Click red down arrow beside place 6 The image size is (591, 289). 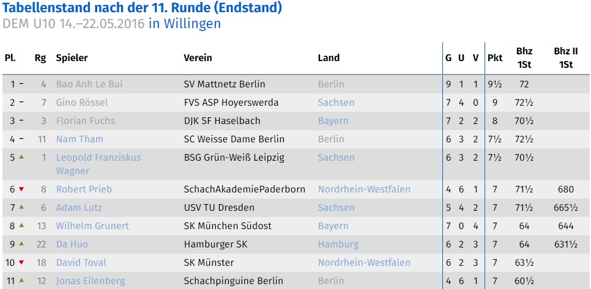pyautogui.click(x=21, y=189)
